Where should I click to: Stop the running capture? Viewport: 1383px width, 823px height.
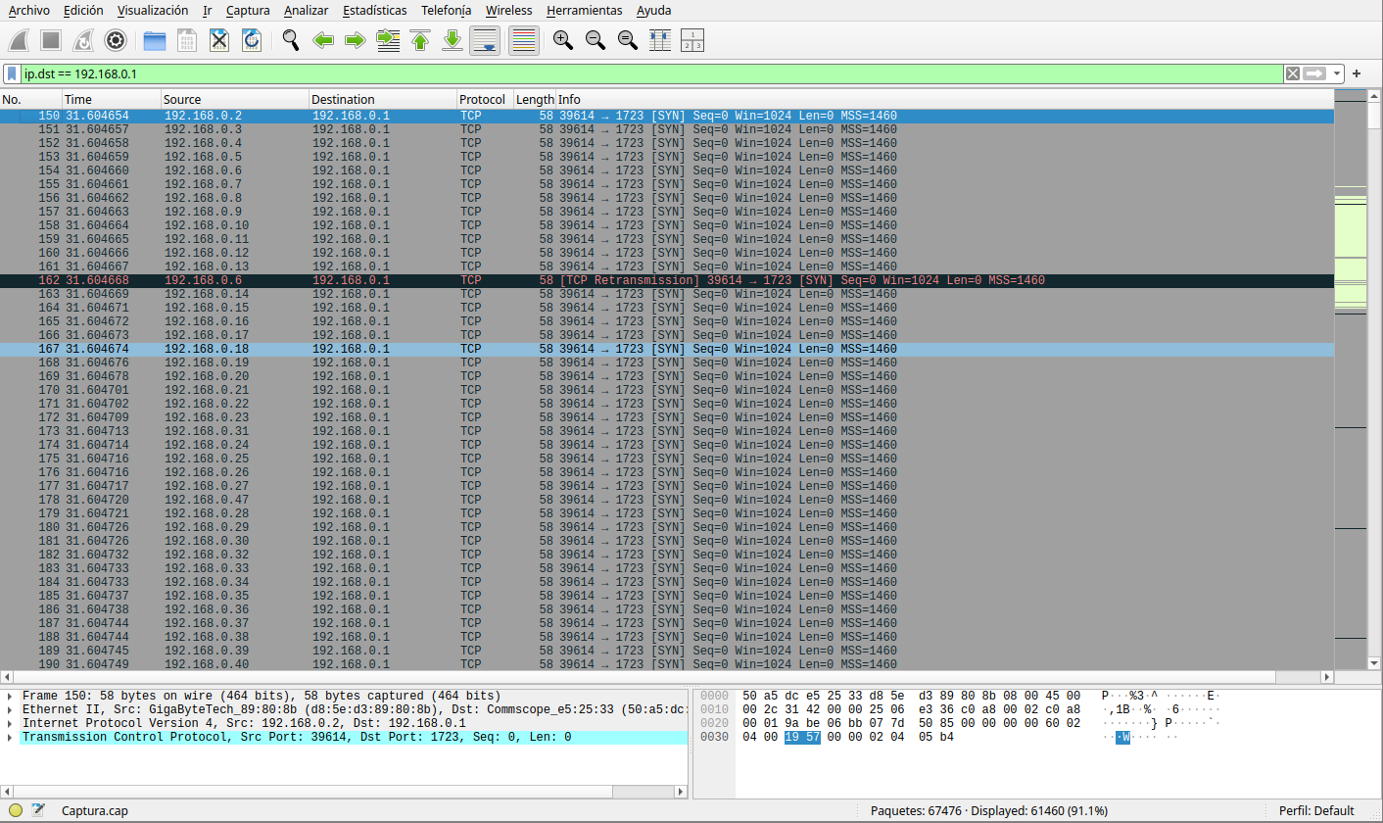pyautogui.click(x=51, y=40)
